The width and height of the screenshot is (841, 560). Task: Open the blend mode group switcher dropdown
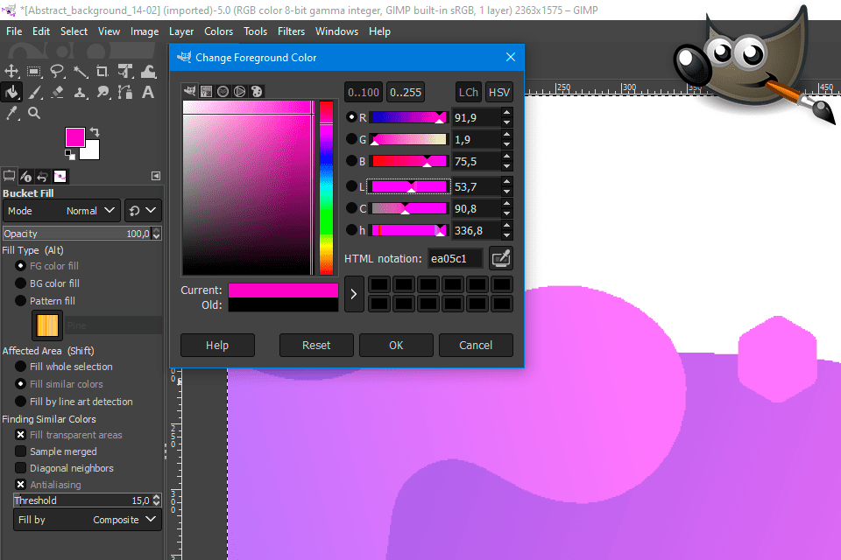143,211
